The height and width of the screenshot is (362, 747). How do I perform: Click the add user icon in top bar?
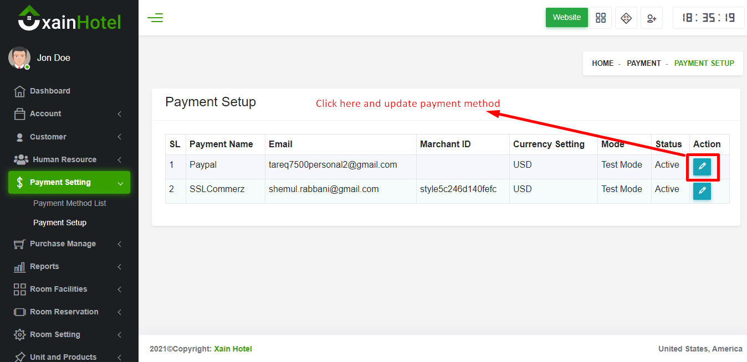652,18
